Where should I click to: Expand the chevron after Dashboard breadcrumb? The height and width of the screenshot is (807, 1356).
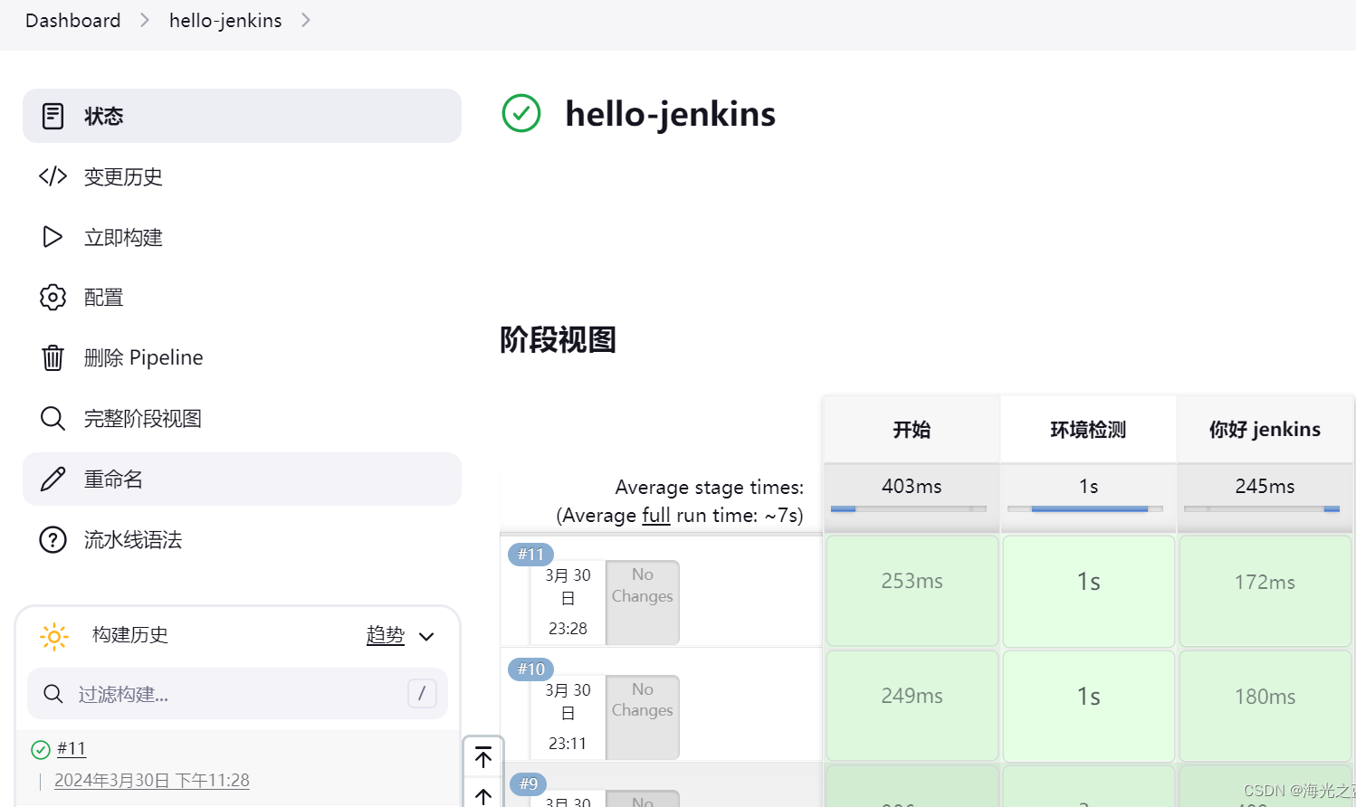145,20
